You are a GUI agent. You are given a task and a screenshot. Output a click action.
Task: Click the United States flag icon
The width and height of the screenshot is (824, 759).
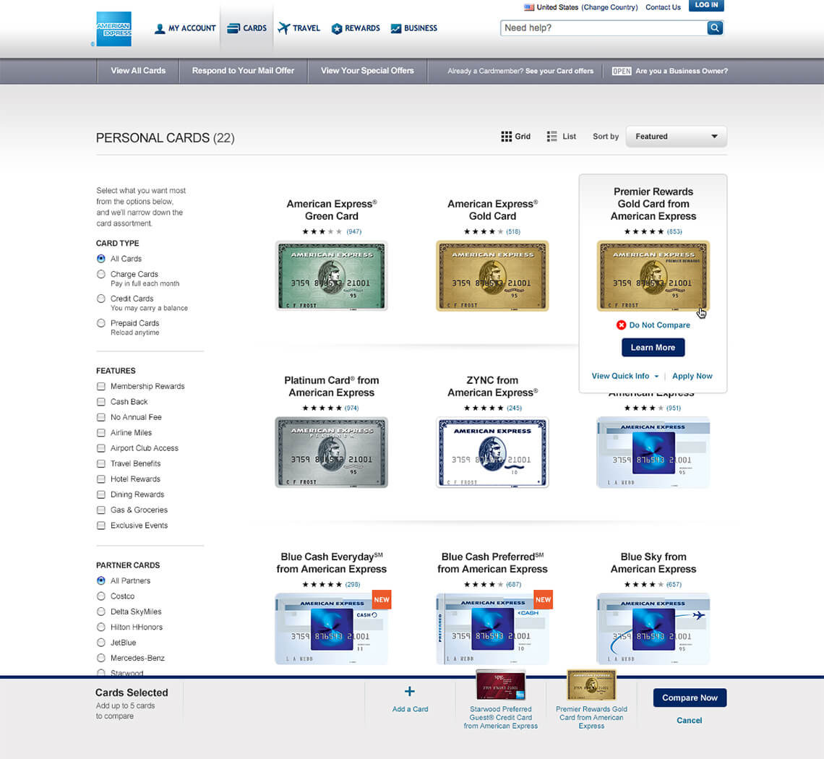click(x=528, y=7)
